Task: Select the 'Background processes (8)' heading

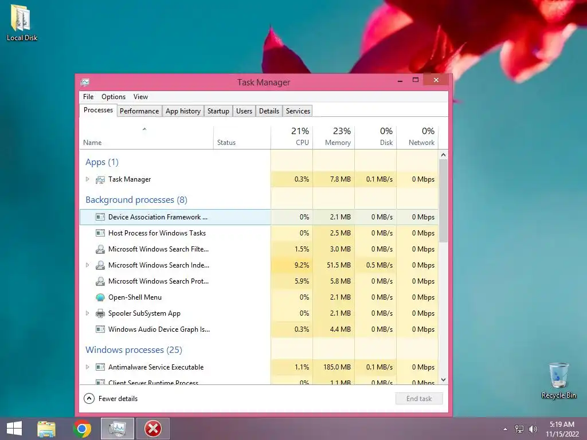Action: [x=136, y=200]
